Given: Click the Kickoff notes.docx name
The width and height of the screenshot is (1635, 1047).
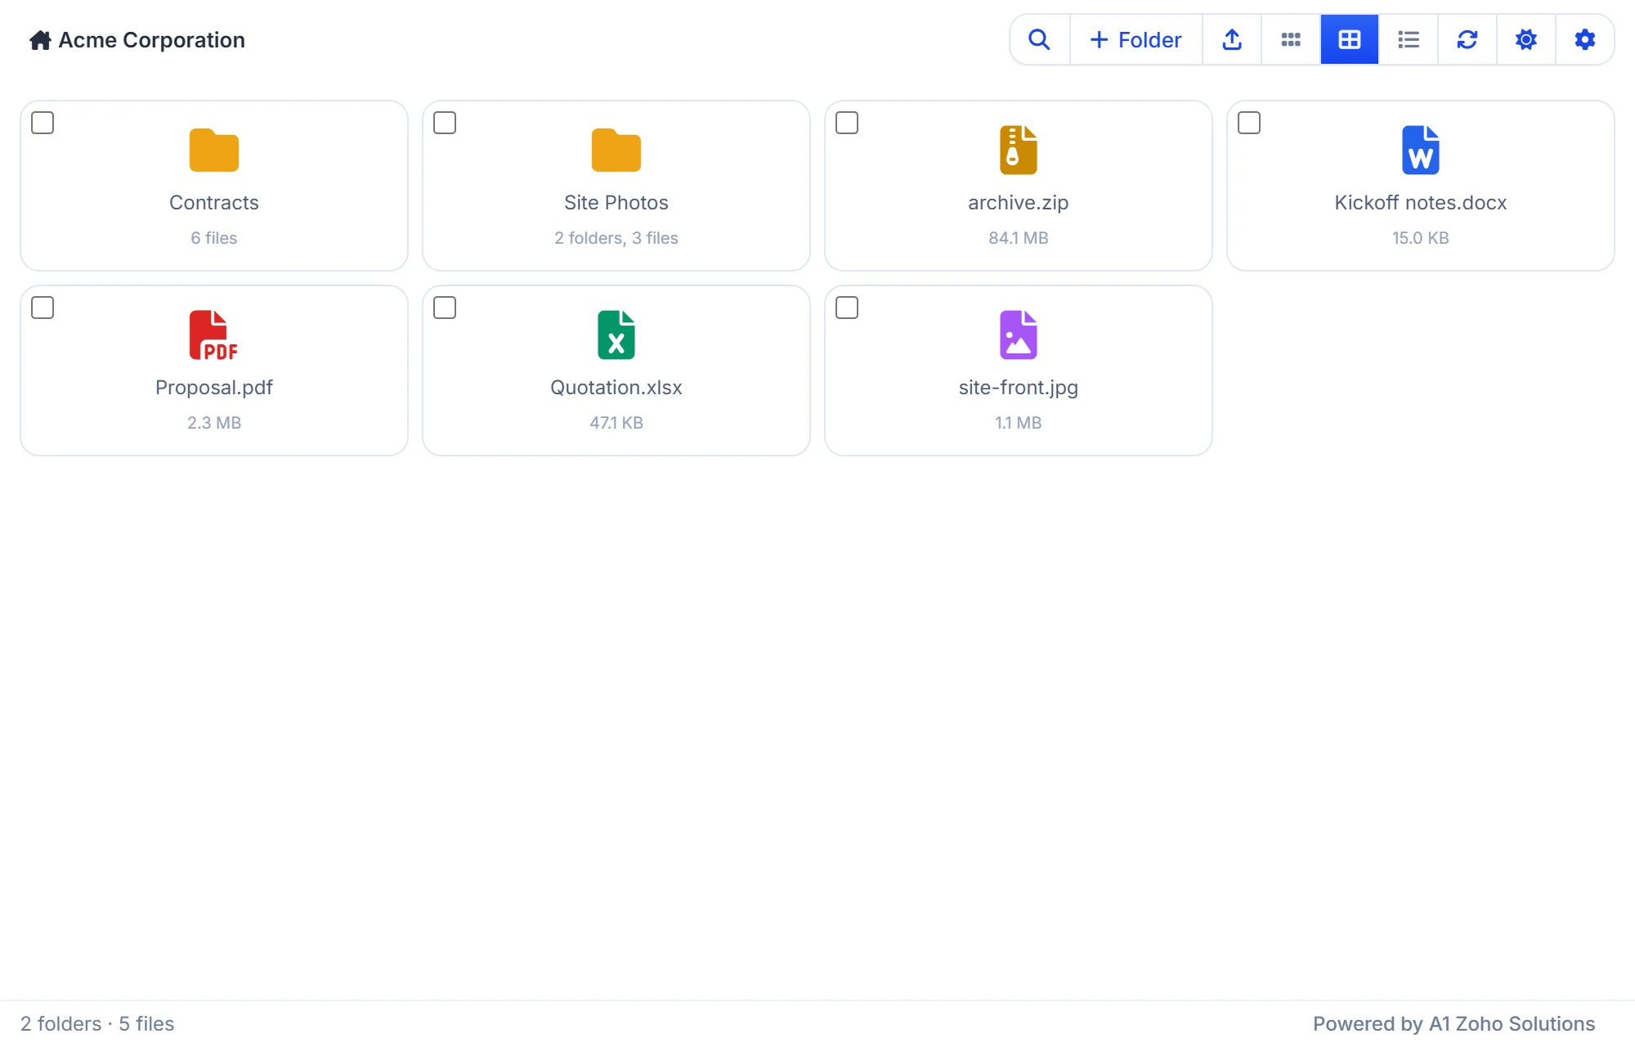Looking at the screenshot, I should (1421, 203).
